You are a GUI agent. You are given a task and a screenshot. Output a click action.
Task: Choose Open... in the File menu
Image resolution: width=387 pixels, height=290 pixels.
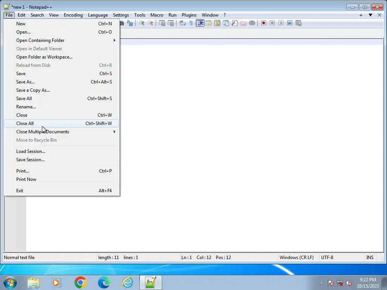[62, 32]
